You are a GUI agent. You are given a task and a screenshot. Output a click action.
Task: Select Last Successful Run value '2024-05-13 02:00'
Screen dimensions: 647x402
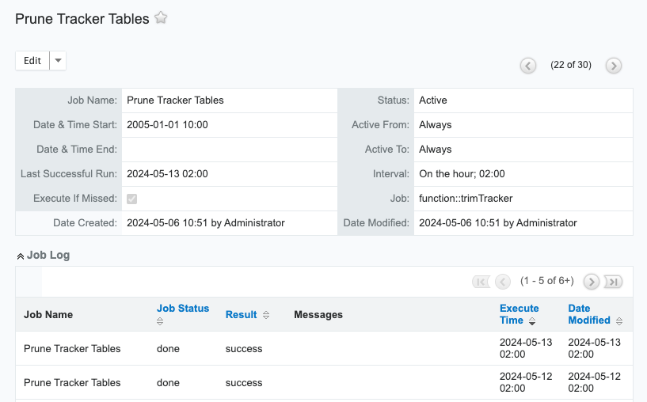click(x=167, y=173)
